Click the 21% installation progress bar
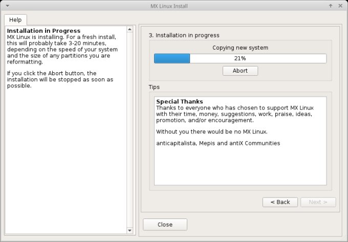The height and width of the screenshot is (242, 348). tap(240, 58)
